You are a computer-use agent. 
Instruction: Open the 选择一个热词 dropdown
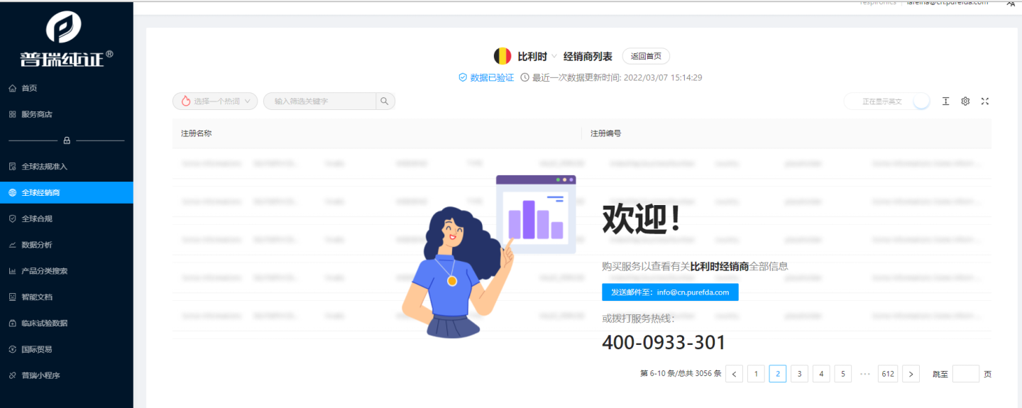point(215,101)
